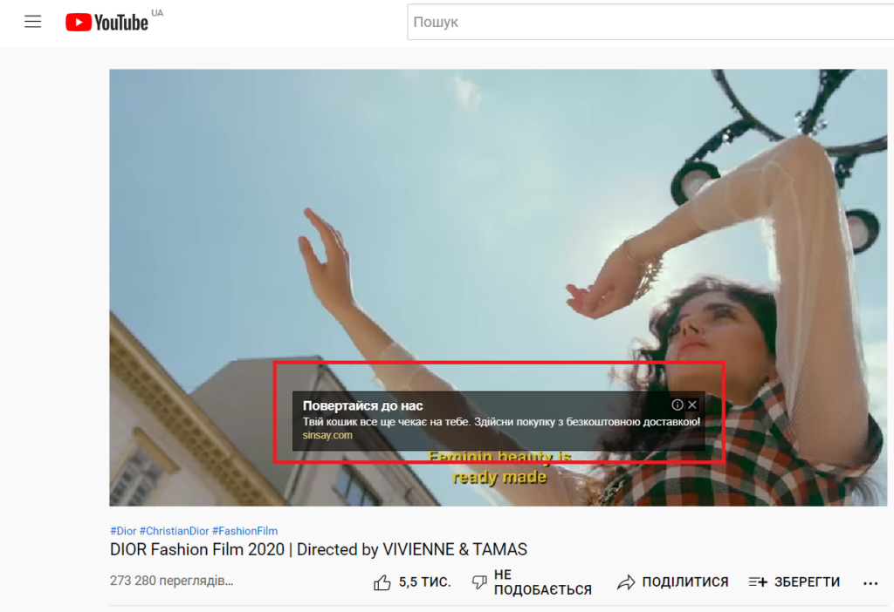This screenshot has width=894, height=612.
Task: Click the share arrow icon
Action: point(626,582)
